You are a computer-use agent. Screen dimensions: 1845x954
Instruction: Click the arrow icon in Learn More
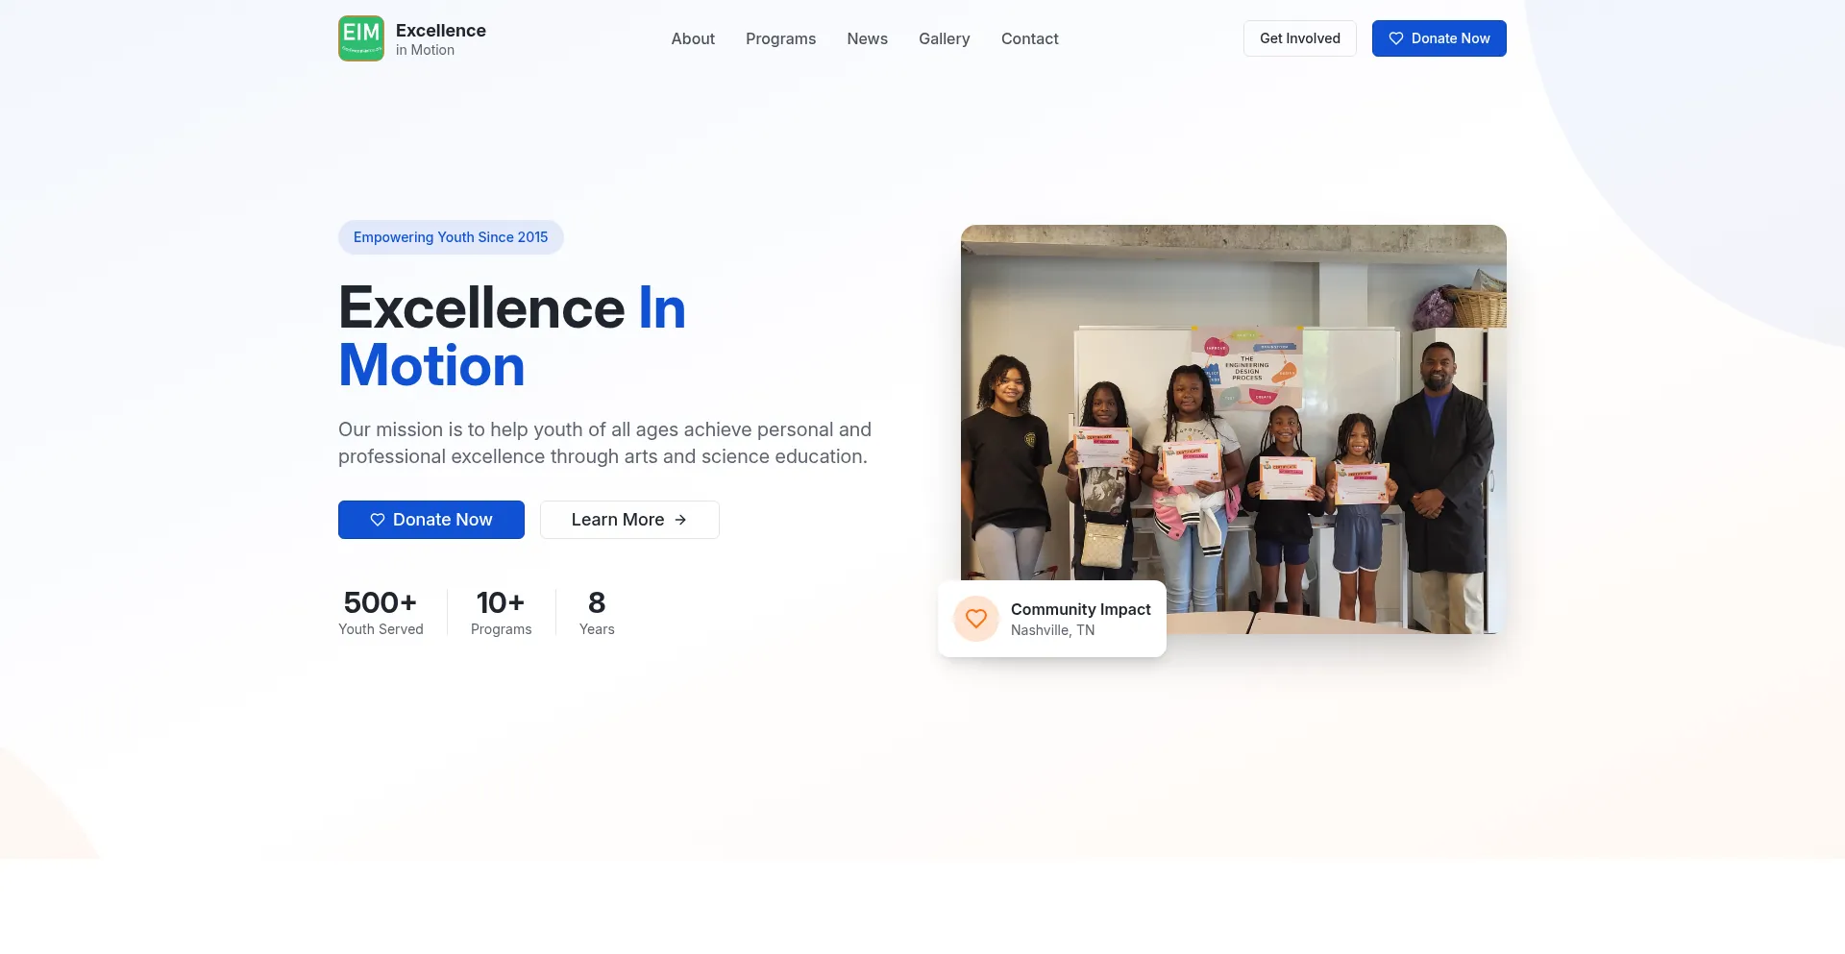pyautogui.click(x=680, y=520)
